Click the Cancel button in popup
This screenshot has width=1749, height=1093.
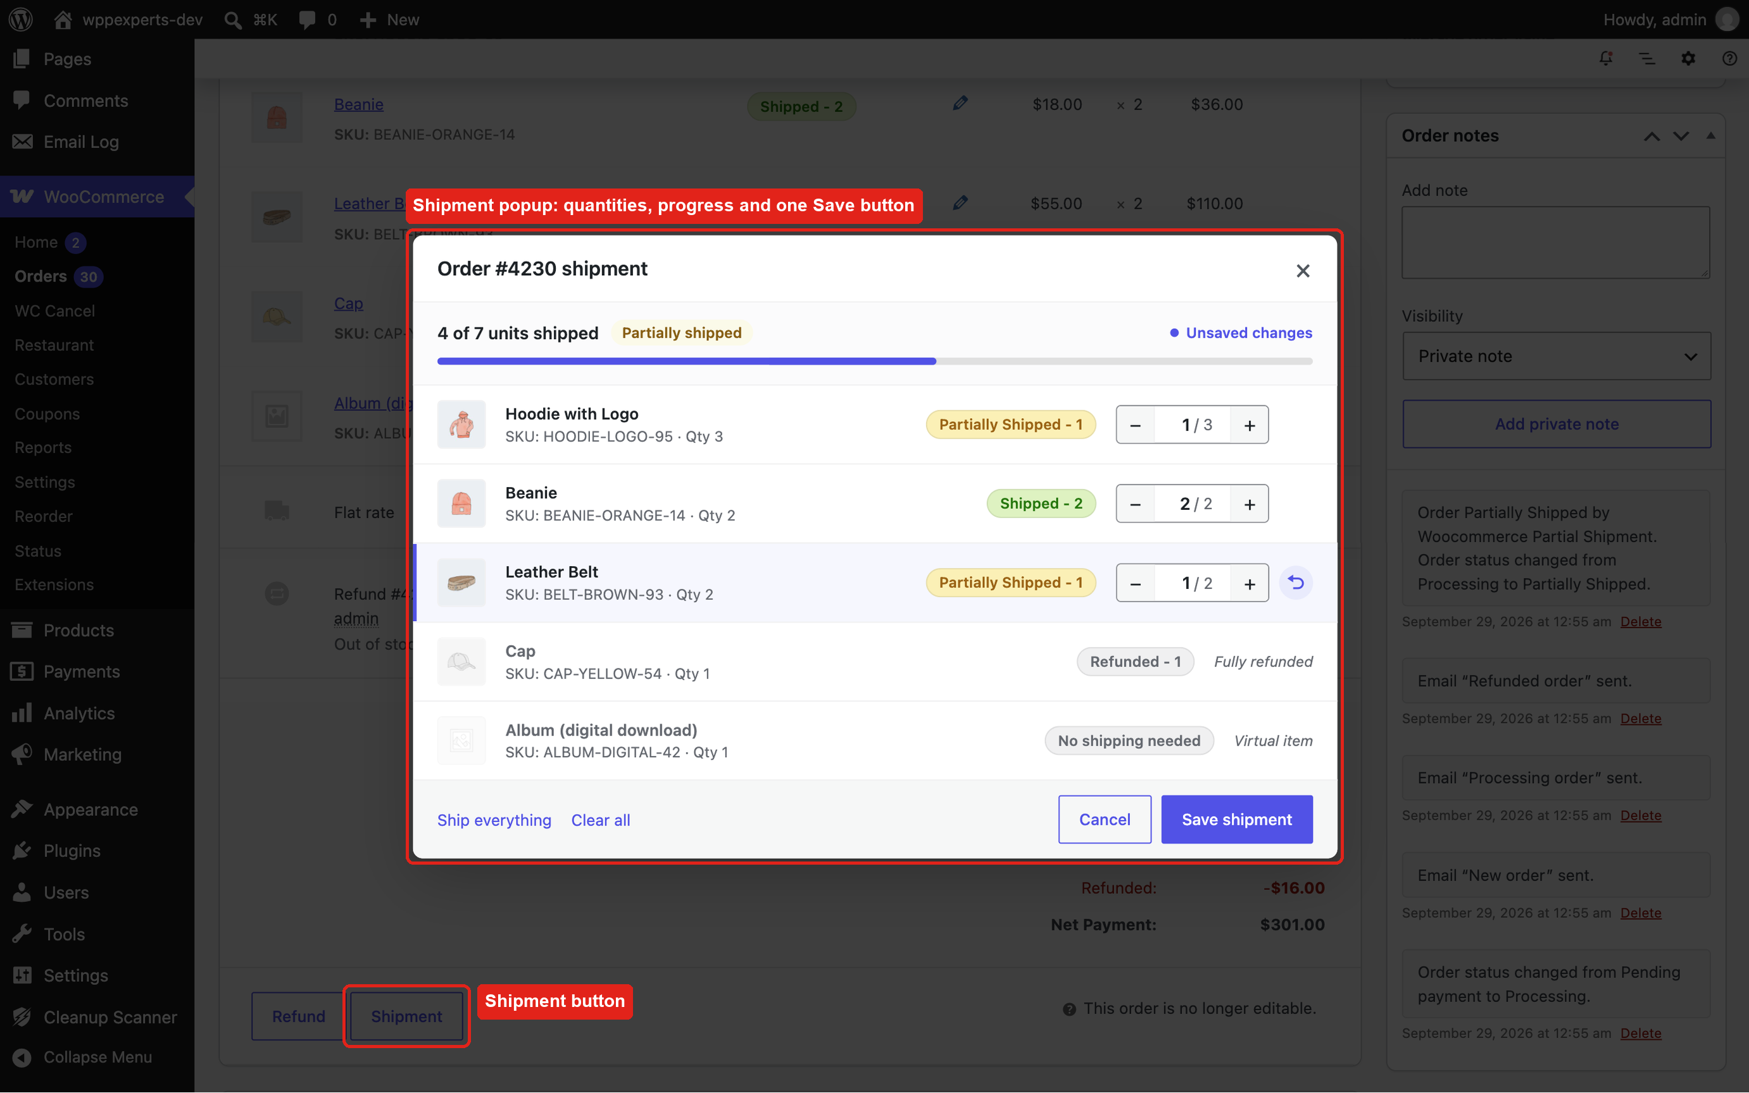click(x=1105, y=819)
